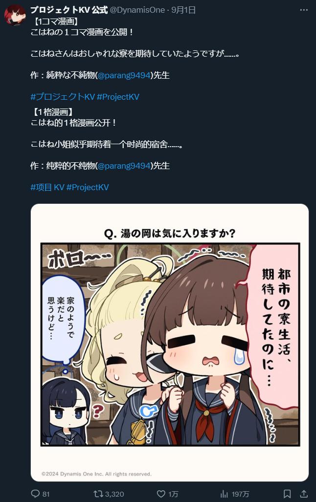Open the retweet count number 3,320
Screen dimensions: 316x502
pyautogui.click(x=114, y=494)
